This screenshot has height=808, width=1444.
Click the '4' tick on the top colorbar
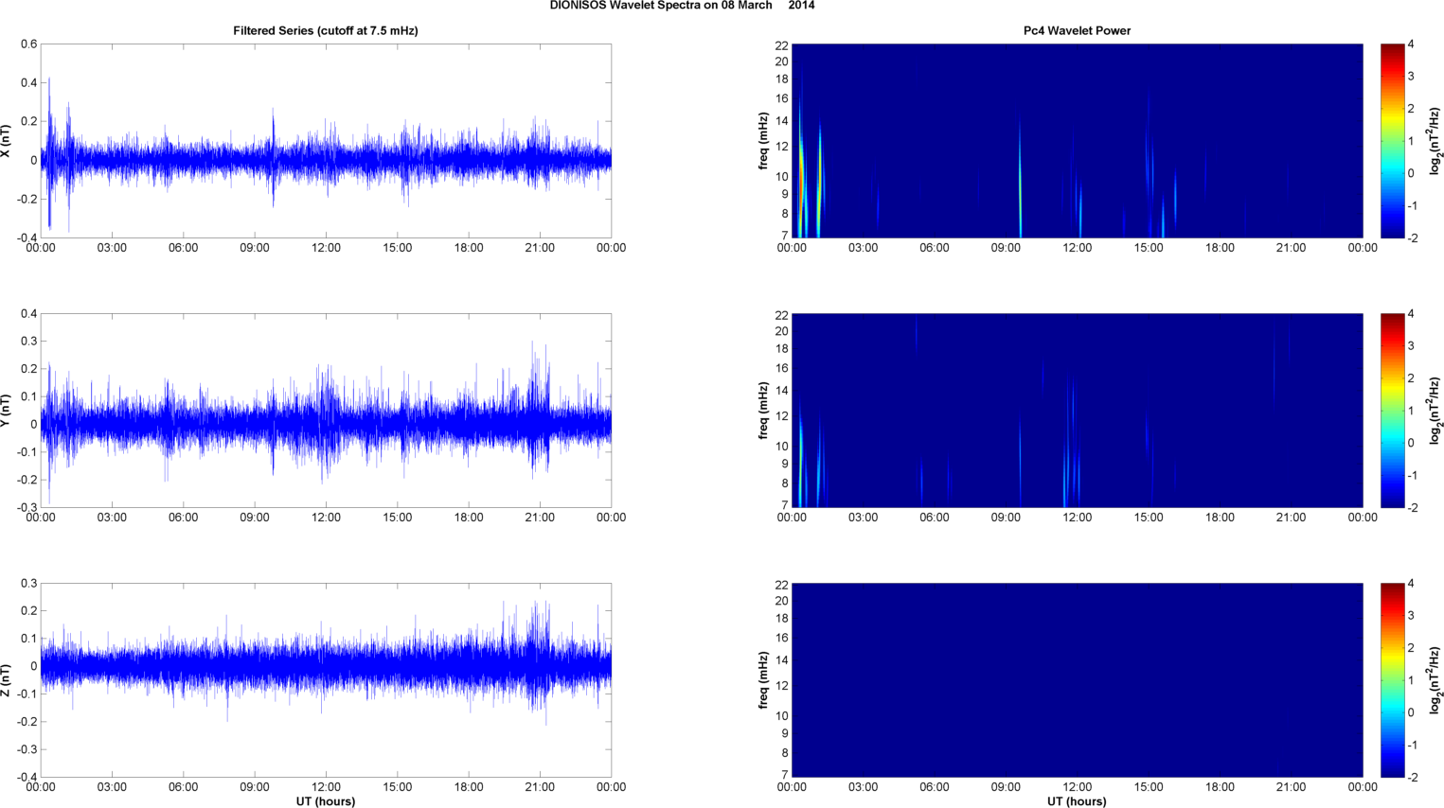pyautogui.click(x=1411, y=44)
